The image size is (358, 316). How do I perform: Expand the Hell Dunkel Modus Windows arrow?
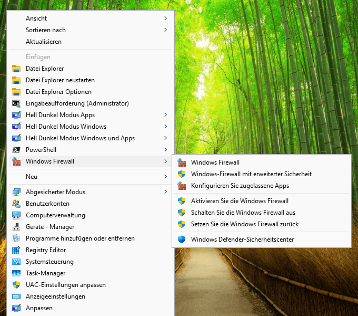pos(166,127)
